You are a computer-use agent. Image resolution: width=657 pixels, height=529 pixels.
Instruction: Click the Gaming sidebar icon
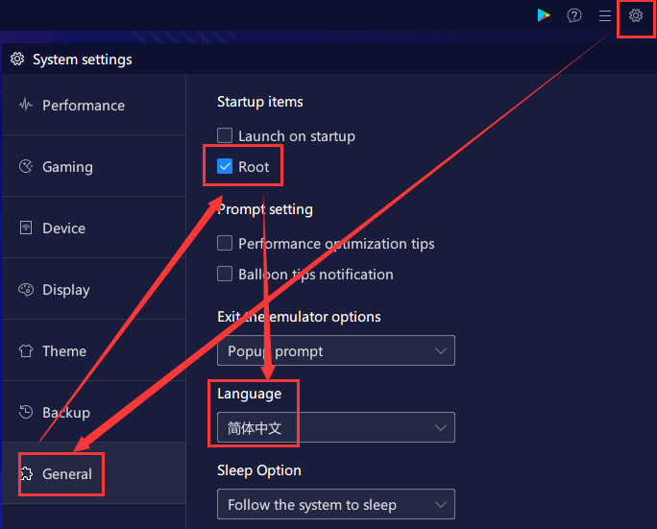[x=26, y=166]
